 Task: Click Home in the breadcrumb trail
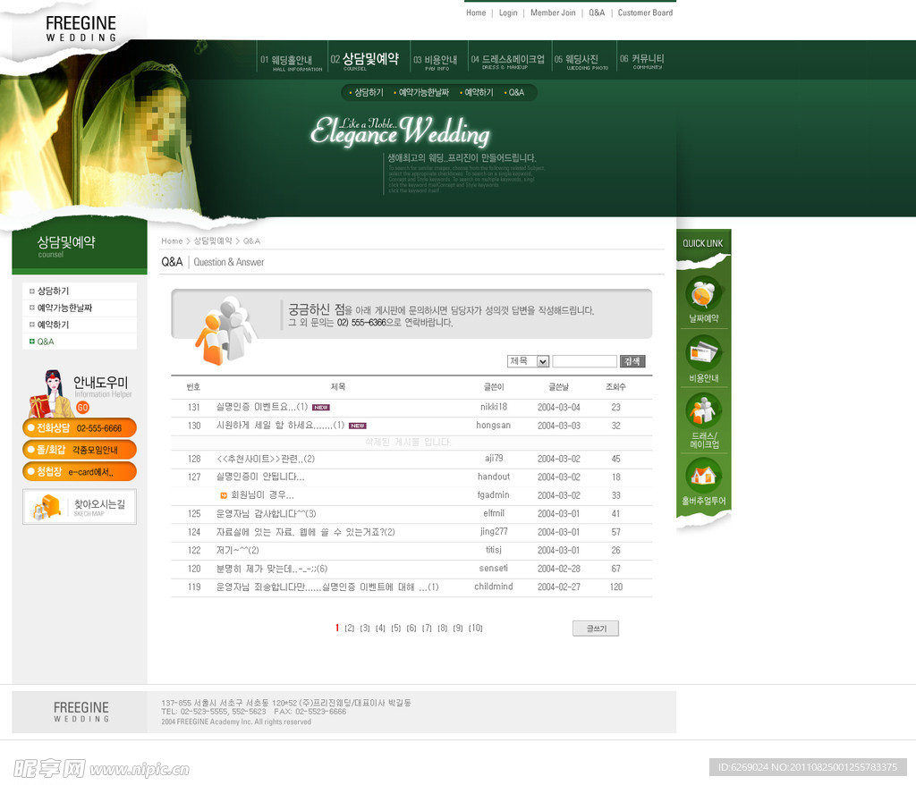[172, 241]
